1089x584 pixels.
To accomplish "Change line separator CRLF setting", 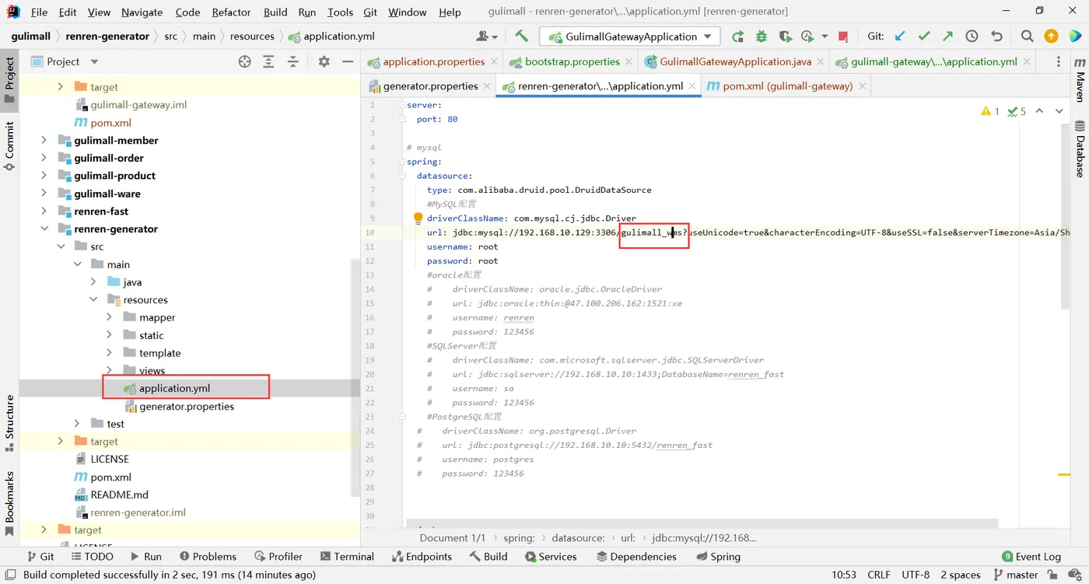I will pos(879,575).
